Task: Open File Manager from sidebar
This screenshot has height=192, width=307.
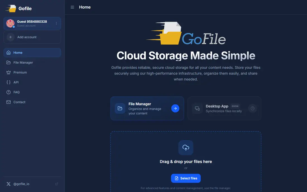Action: tap(32, 63)
